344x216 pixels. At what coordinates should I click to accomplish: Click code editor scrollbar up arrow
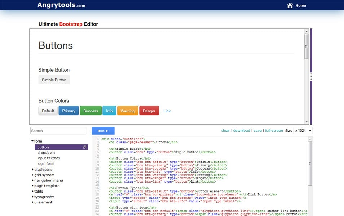pos(310,139)
